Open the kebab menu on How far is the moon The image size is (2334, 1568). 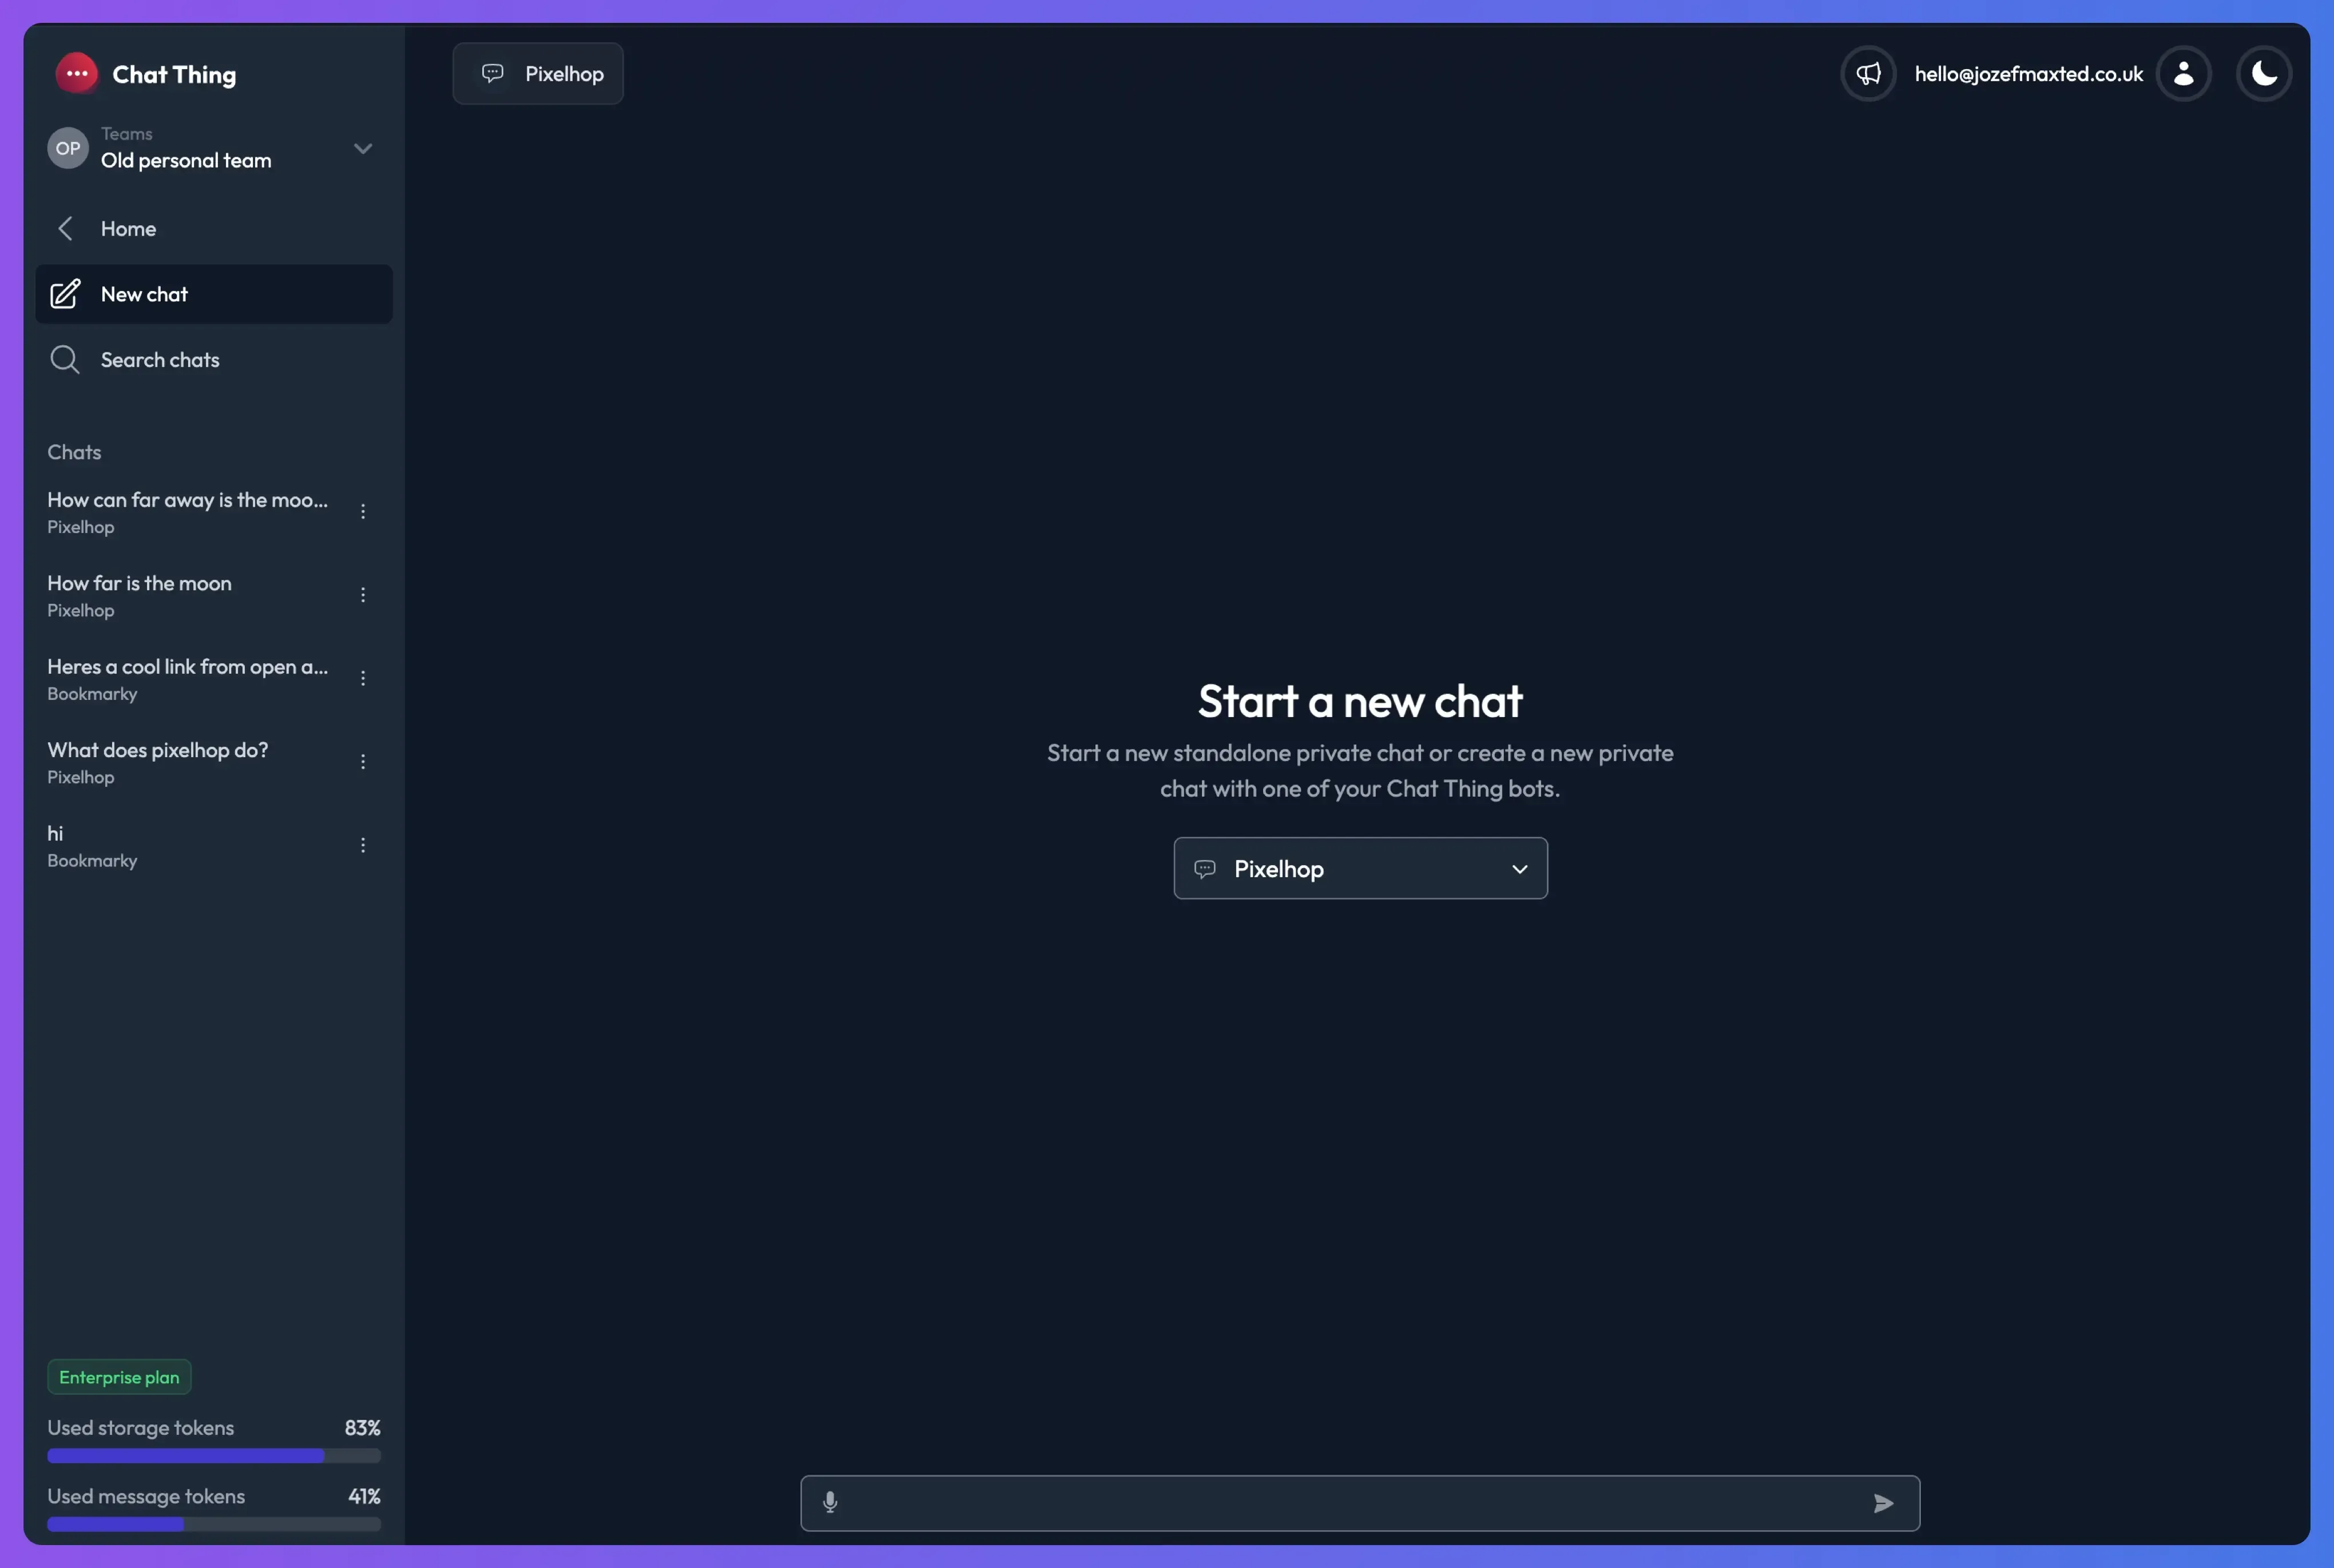363,594
